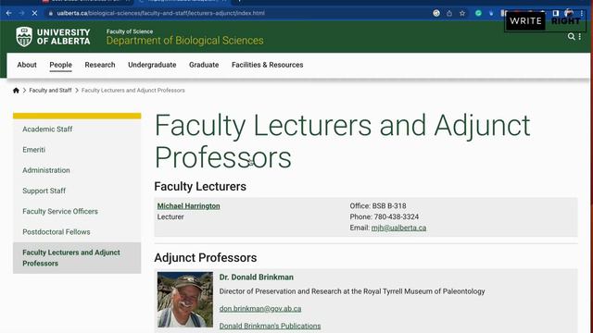Select Support Staff in sidebar
Viewport: 593px width, 333px height.
click(44, 191)
